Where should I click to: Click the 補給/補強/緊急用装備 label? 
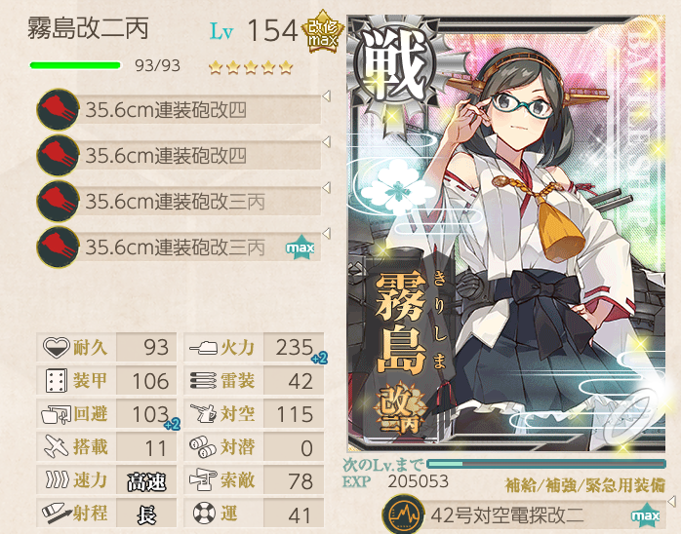click(x=585, y=485)
